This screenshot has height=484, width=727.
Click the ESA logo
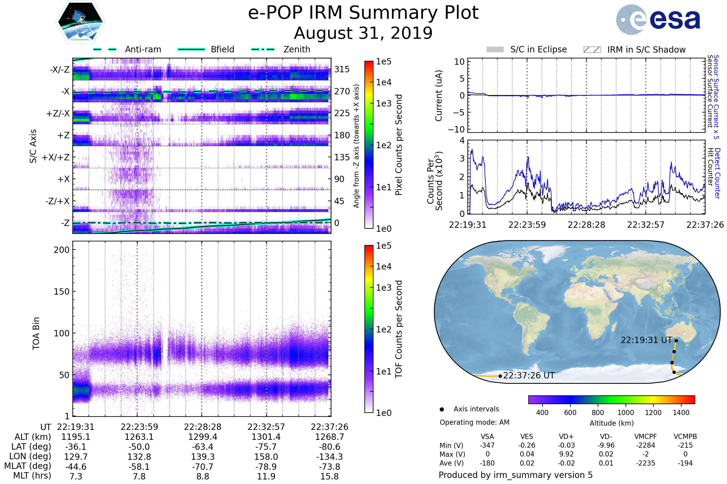(658, 19)
